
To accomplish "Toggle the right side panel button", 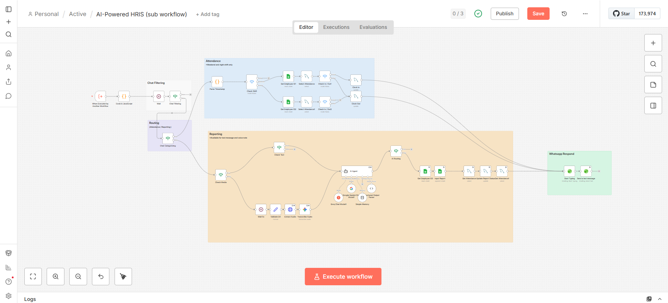I will [653, 105].
